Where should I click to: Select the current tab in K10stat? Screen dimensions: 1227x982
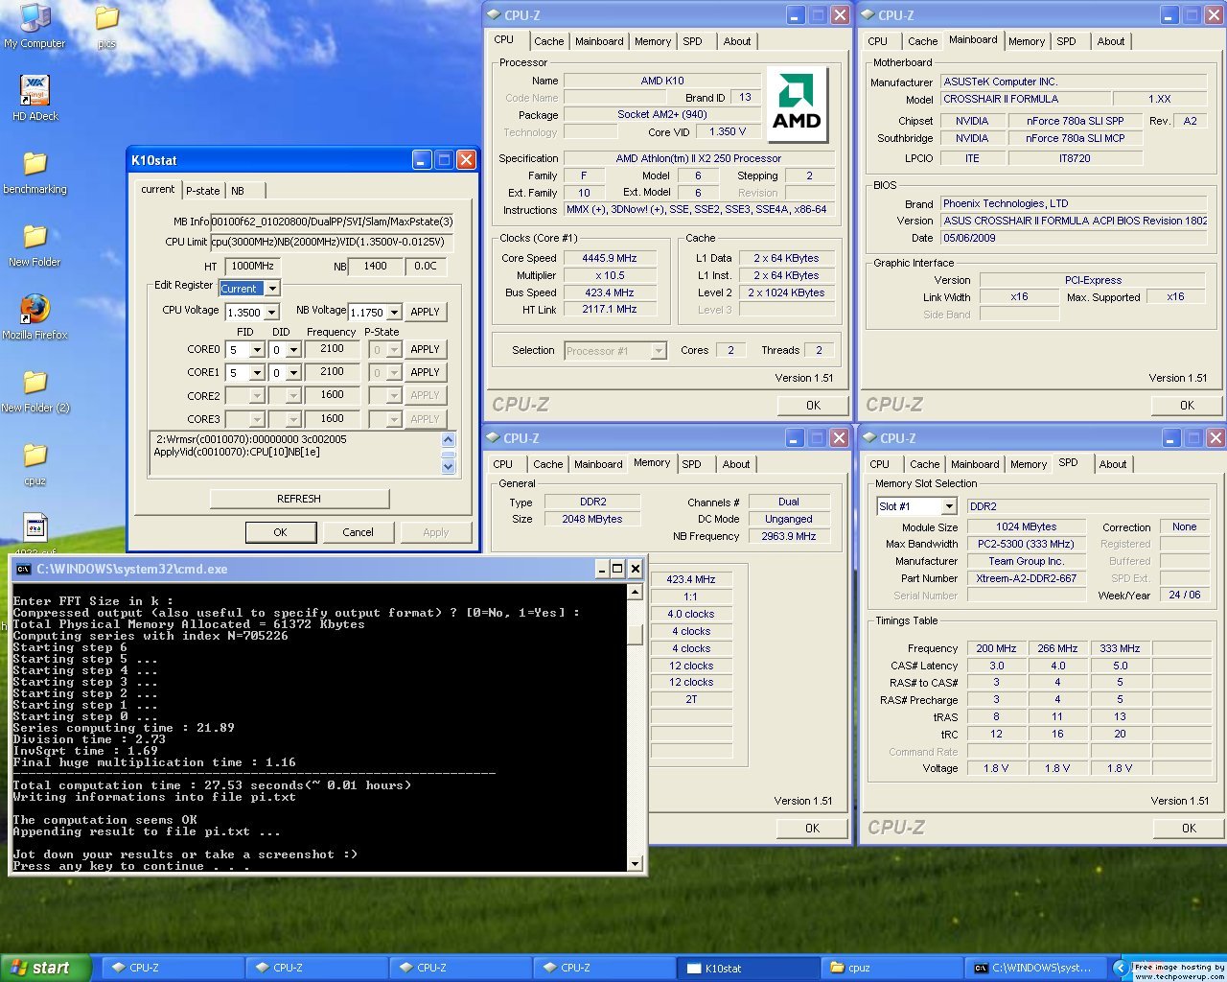[157, 189]
